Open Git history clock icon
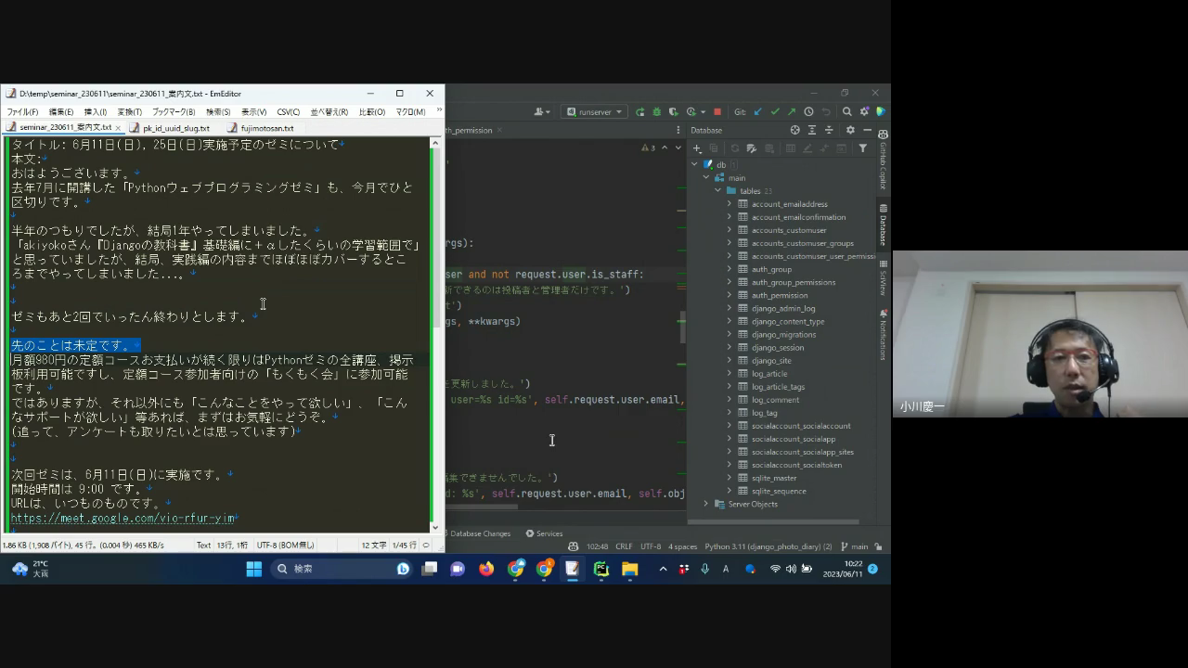 [808, 111]
